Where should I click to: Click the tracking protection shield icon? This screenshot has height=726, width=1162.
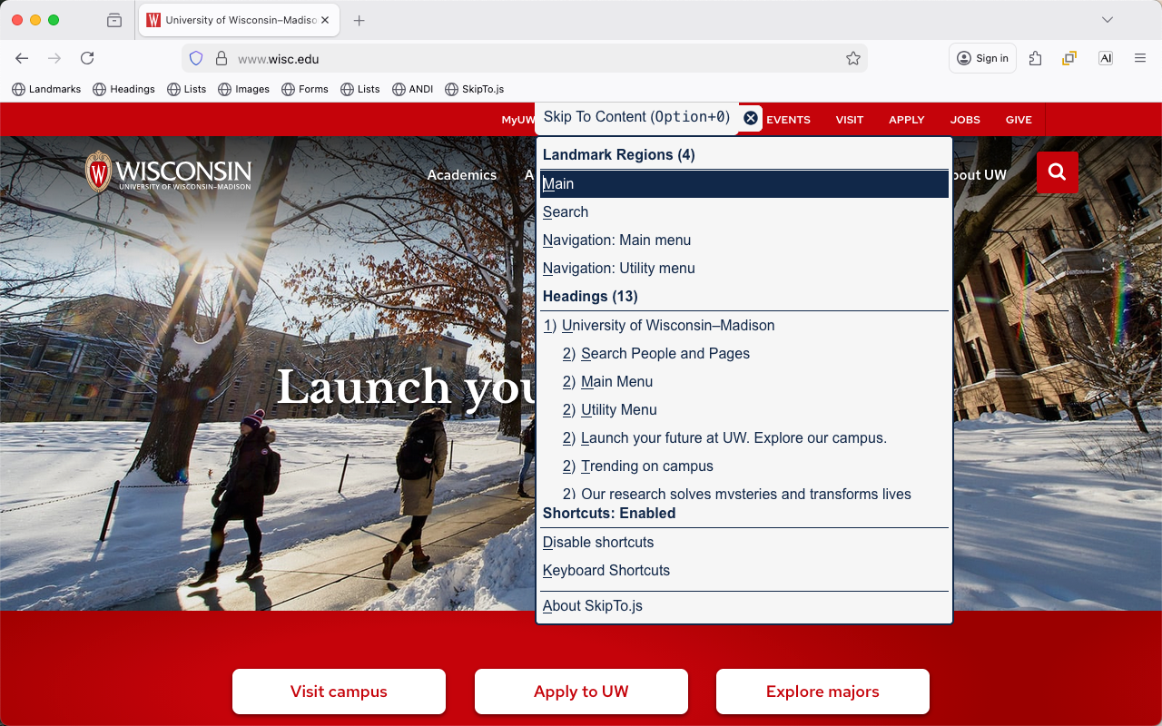click(196, 59)
